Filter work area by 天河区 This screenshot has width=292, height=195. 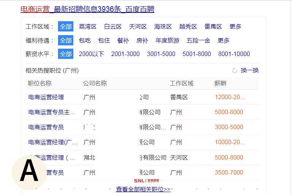coord(138,26)
